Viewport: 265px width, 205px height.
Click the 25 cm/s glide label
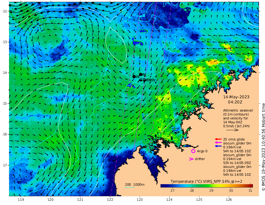tap(234, 139)
